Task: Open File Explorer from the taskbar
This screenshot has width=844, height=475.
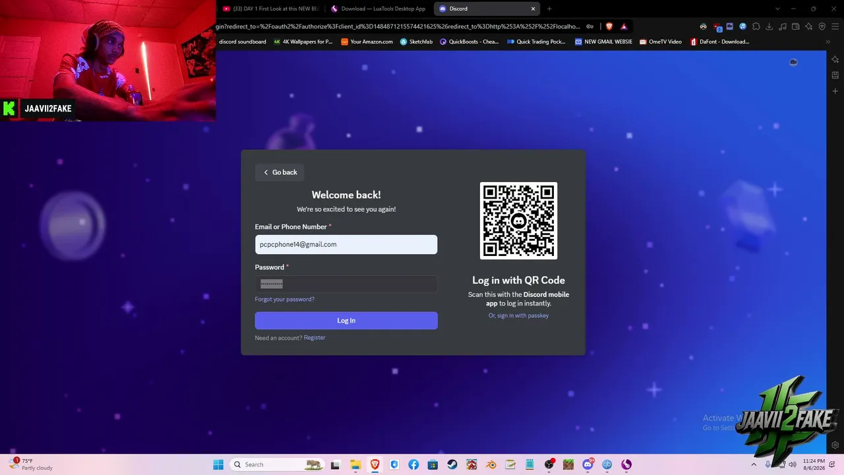Action: [x=355, y=464]
